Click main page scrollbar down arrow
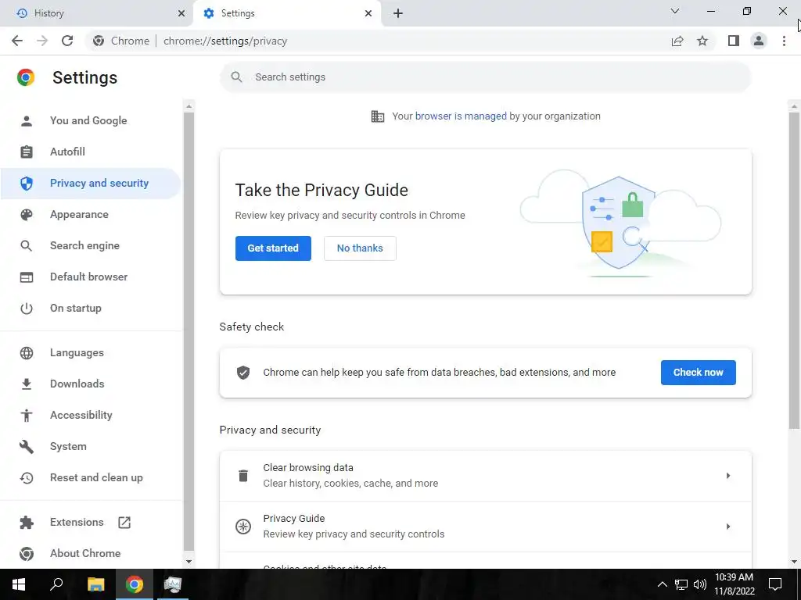 [794, 561]
